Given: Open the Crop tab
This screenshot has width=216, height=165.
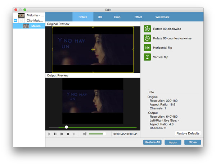Looking at the screenshot, I should [x=117, y=17].
